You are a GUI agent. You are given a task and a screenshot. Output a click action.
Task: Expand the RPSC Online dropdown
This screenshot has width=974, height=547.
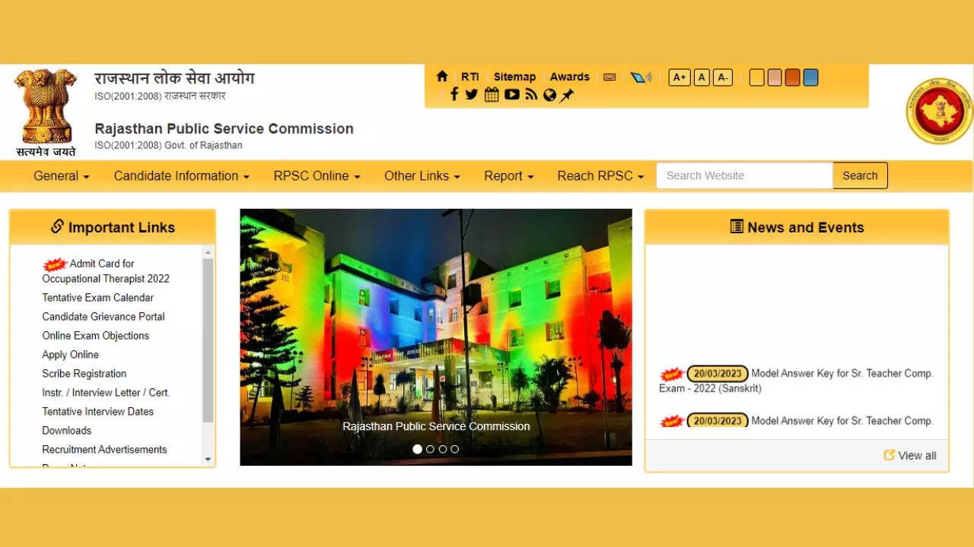(x=317, y=175)
